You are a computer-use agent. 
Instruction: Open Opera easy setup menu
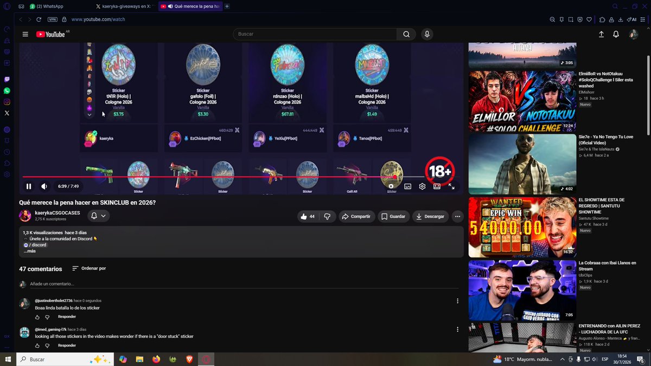coord(643,19)
